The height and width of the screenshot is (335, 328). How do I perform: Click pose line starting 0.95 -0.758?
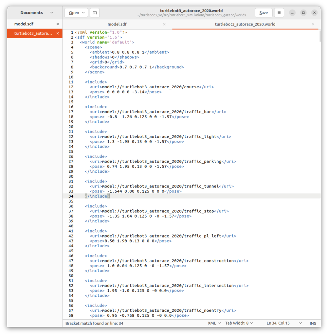click(139, 315)
